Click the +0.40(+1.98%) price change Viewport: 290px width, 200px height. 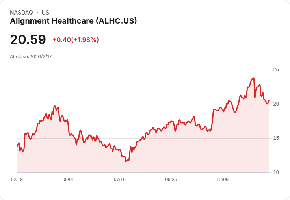point(76,40)
